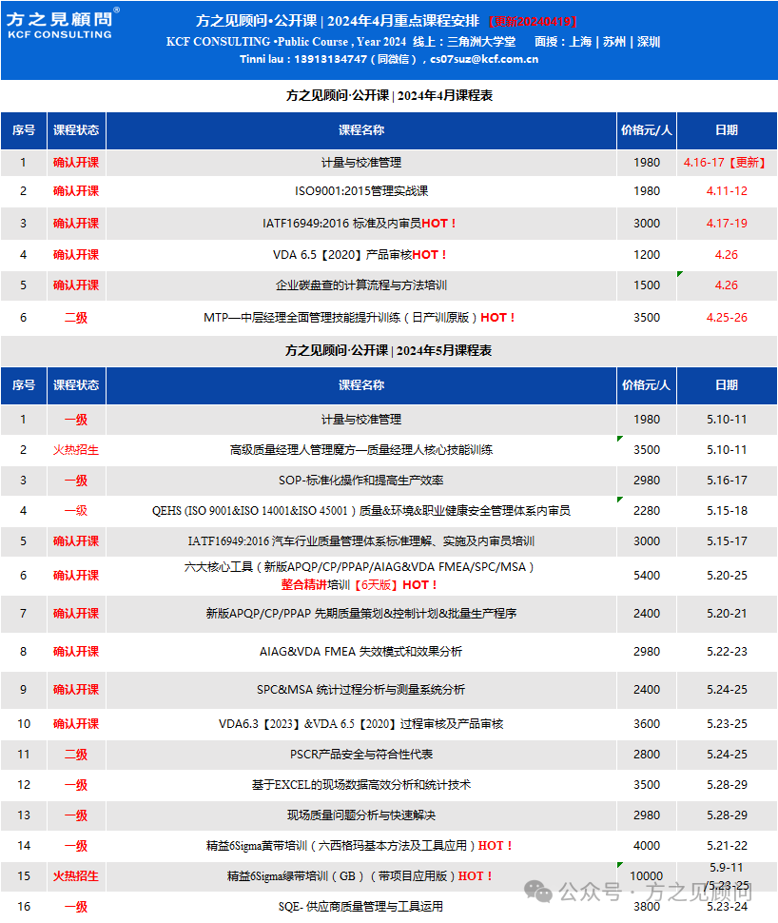The height and width of the screenshot is (923, 778).
Task: Click the date 5.16-17
Action: (x=727, y=481)
